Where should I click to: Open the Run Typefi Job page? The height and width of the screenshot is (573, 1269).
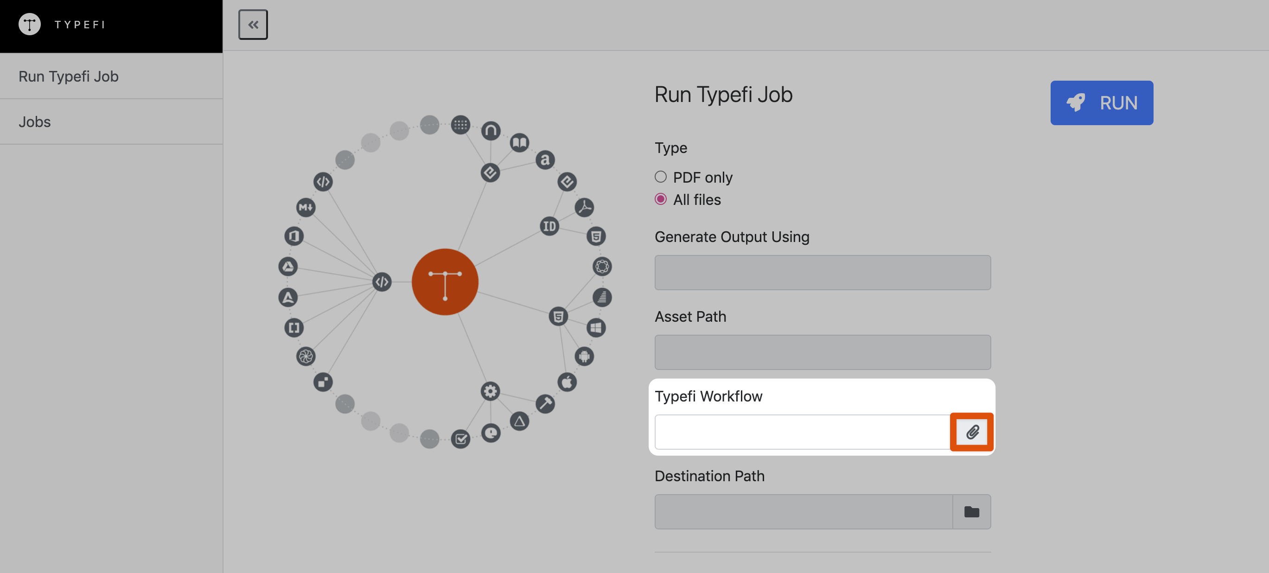point(68,76)
